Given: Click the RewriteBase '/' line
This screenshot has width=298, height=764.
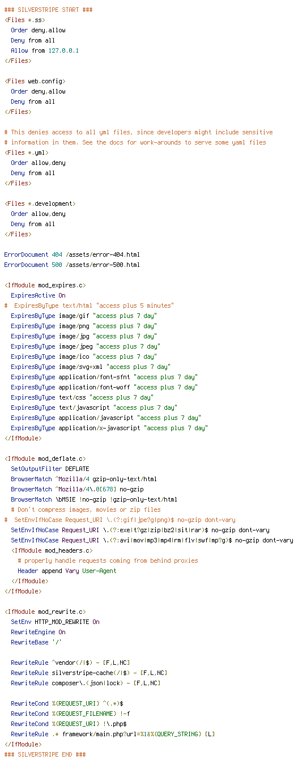Looking at the screenshot, I should pyautogui.click(x=36, y=642).
